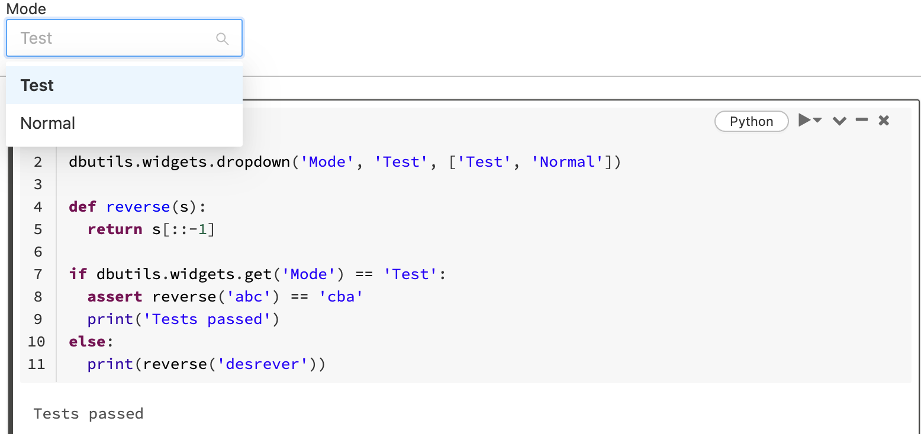Place cursor on the return s[::-1] line
The width and height of the screenshot is (921, 434).
[151, 229]
